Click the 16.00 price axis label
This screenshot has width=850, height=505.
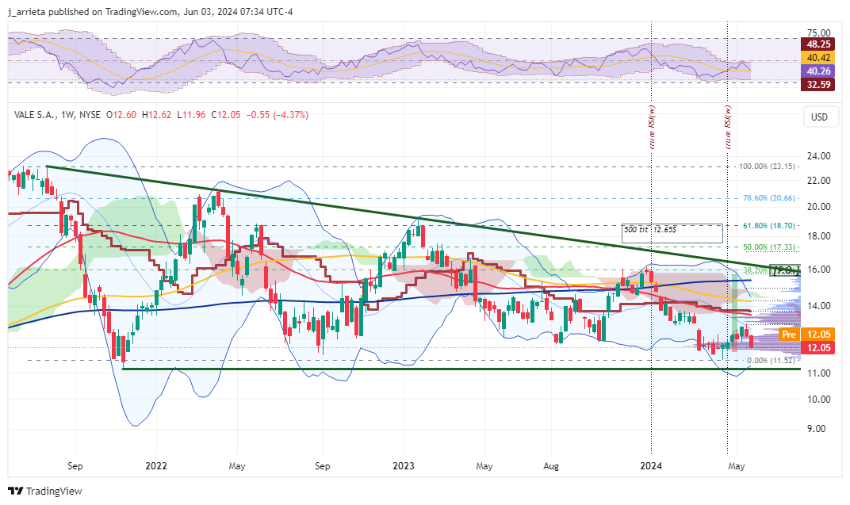818,270
